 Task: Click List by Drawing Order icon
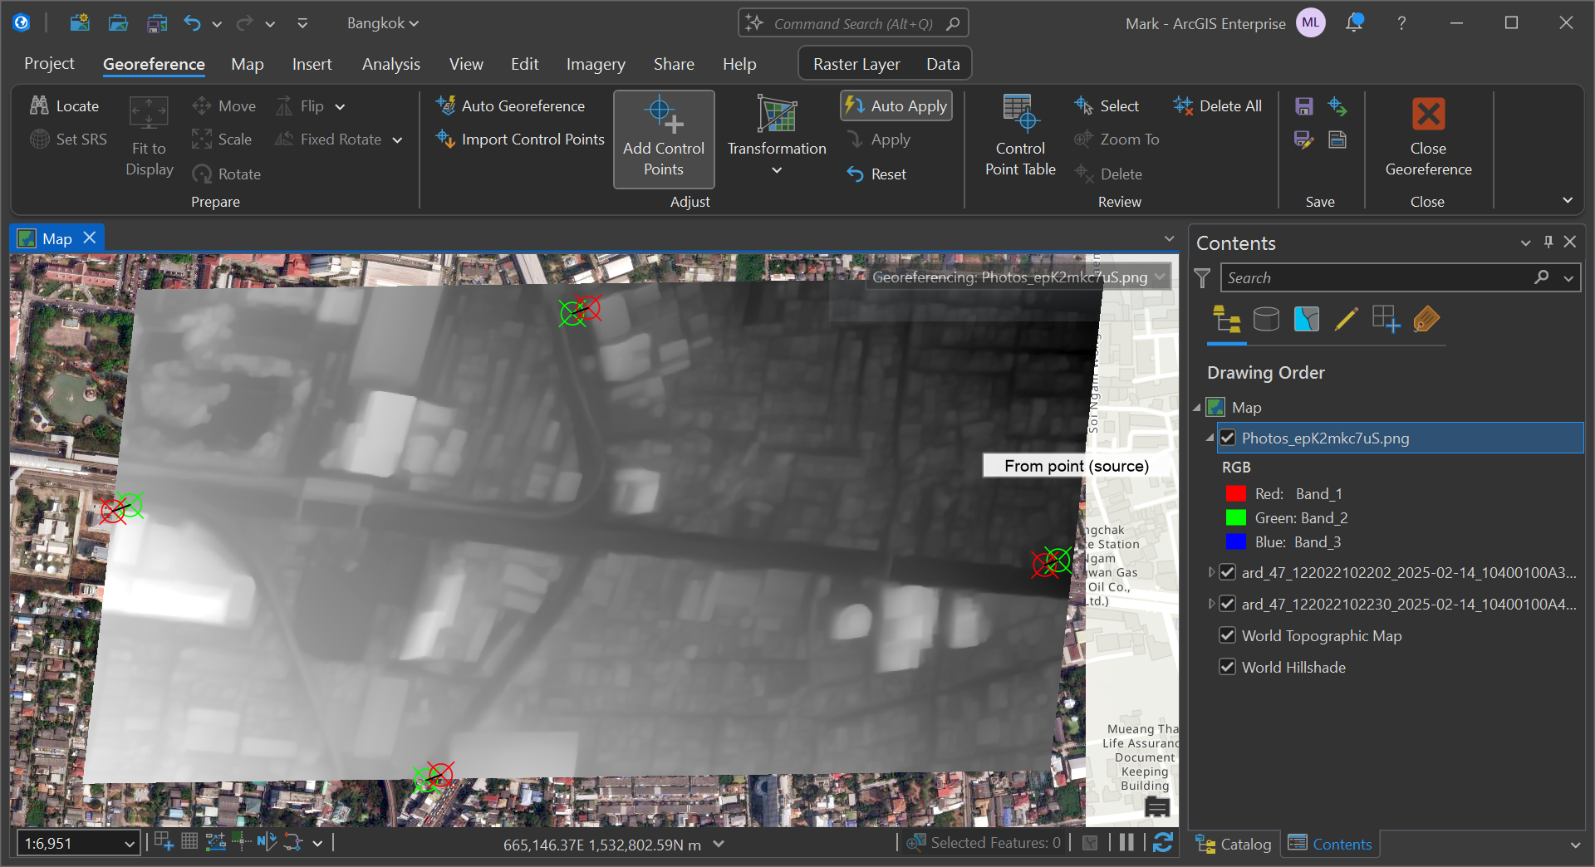pos(1227,319)
